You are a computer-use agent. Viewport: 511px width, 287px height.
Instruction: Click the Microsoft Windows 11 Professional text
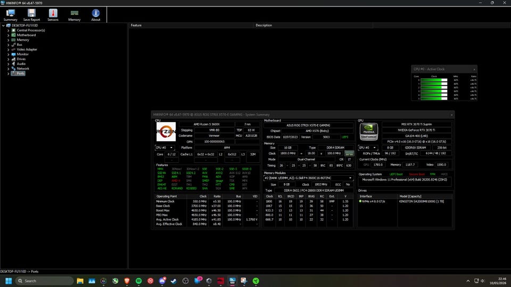click(x=405, y=179)
